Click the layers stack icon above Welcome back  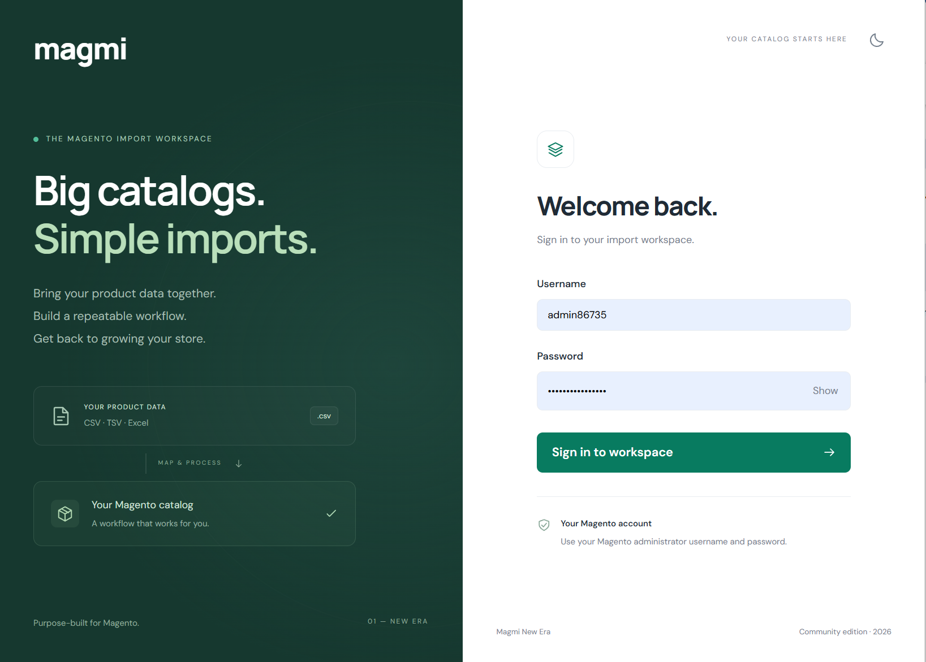555,149
